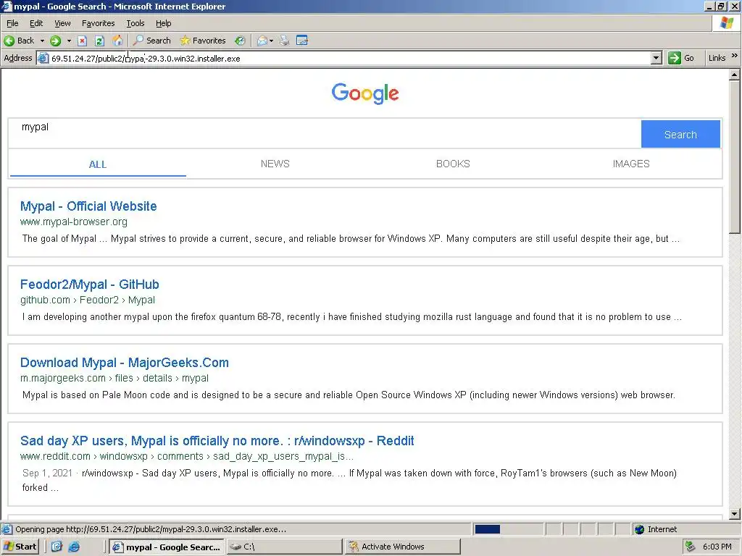Click the status bar Opening page text
742x556 pixels.
pyautogui.click(x=151, y=529)
